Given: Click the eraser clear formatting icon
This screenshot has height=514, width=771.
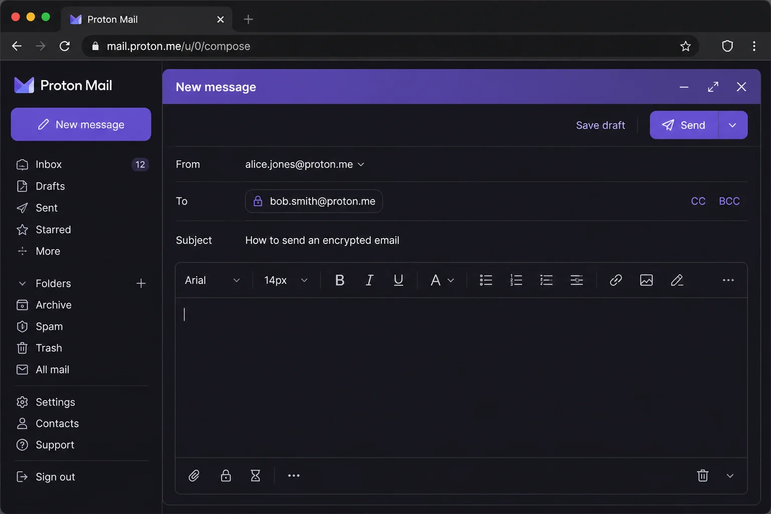Looking at the screenshot, I should [677, 280].
